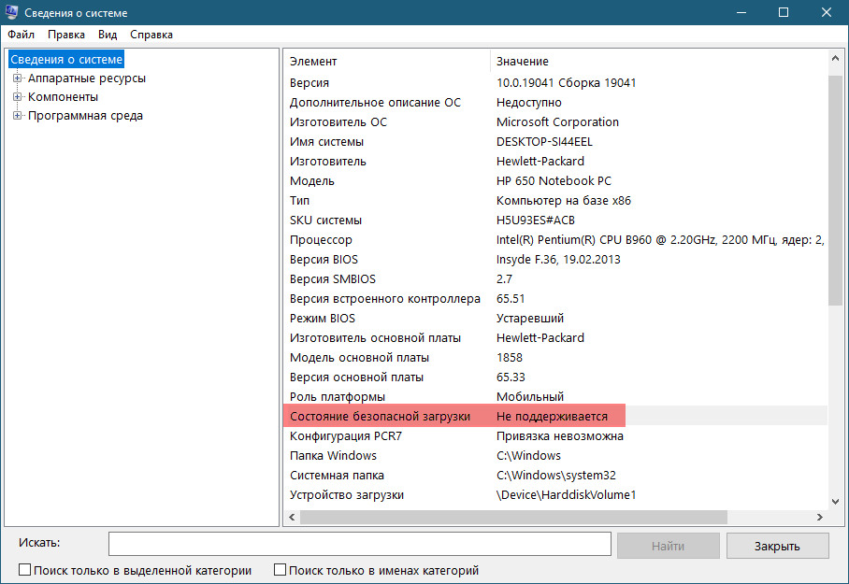Open the Файл menu
849x584 pixels.
[x=22, y=35]
